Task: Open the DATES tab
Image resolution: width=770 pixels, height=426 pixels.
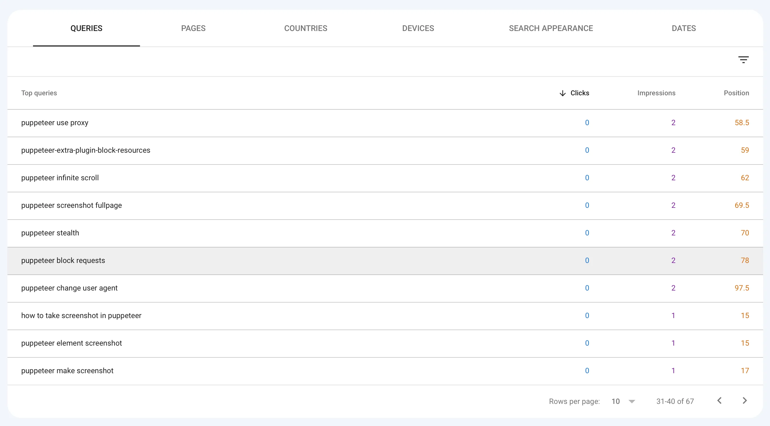Action: pos(684,28)
